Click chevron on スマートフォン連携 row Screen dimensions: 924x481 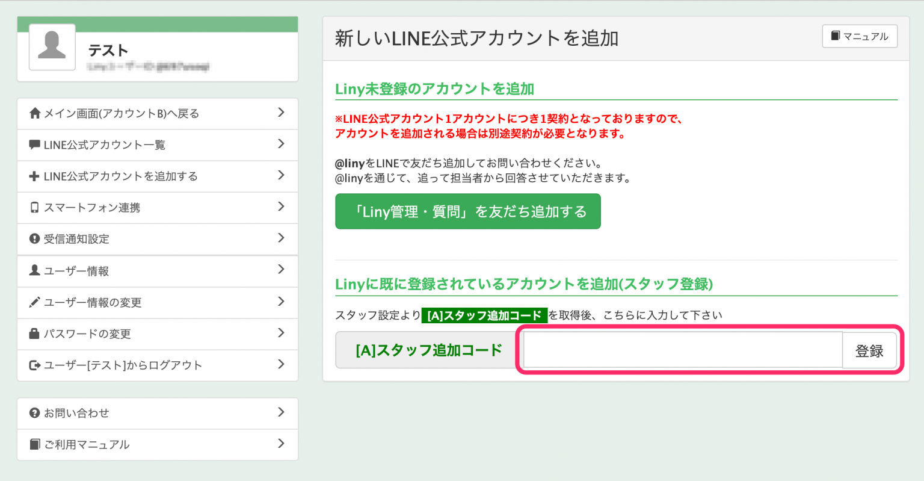pos(281,206)
